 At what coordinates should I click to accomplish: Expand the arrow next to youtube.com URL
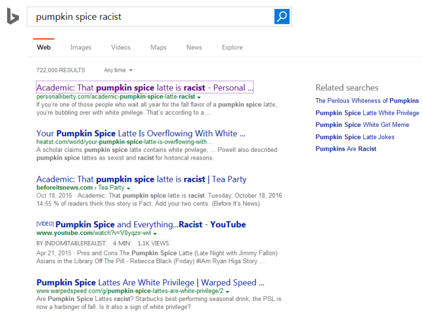[154, 234]
